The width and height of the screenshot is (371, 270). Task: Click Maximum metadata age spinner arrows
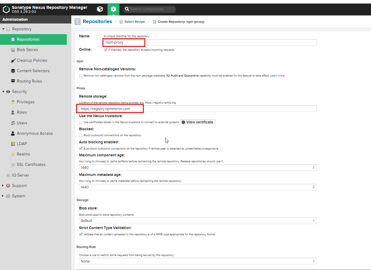pyautogui.click(x=314, y=187)
